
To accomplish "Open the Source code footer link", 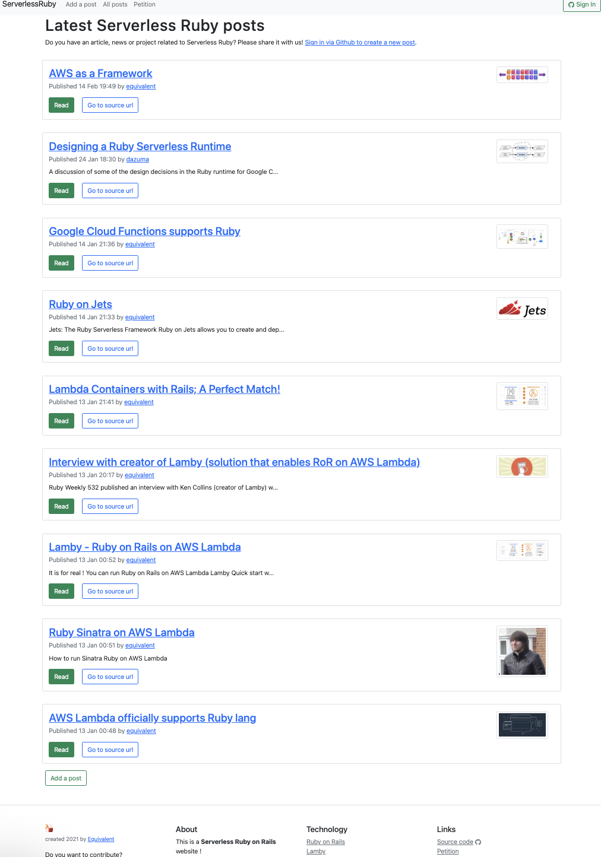I will pos(455,842).
